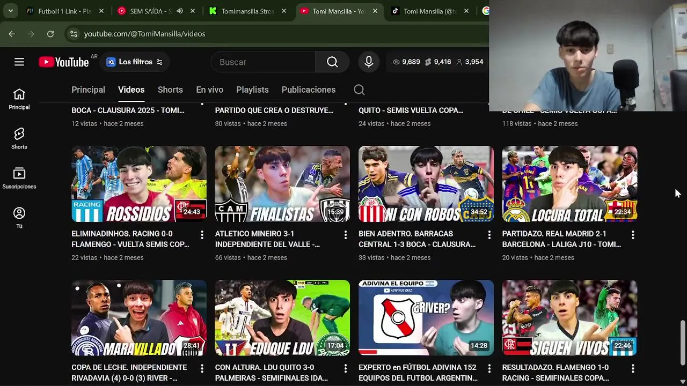Open ATLETICO MINEIRO 3-1 INDEPENDIENTE DEL VALLE title

(267, 239)
